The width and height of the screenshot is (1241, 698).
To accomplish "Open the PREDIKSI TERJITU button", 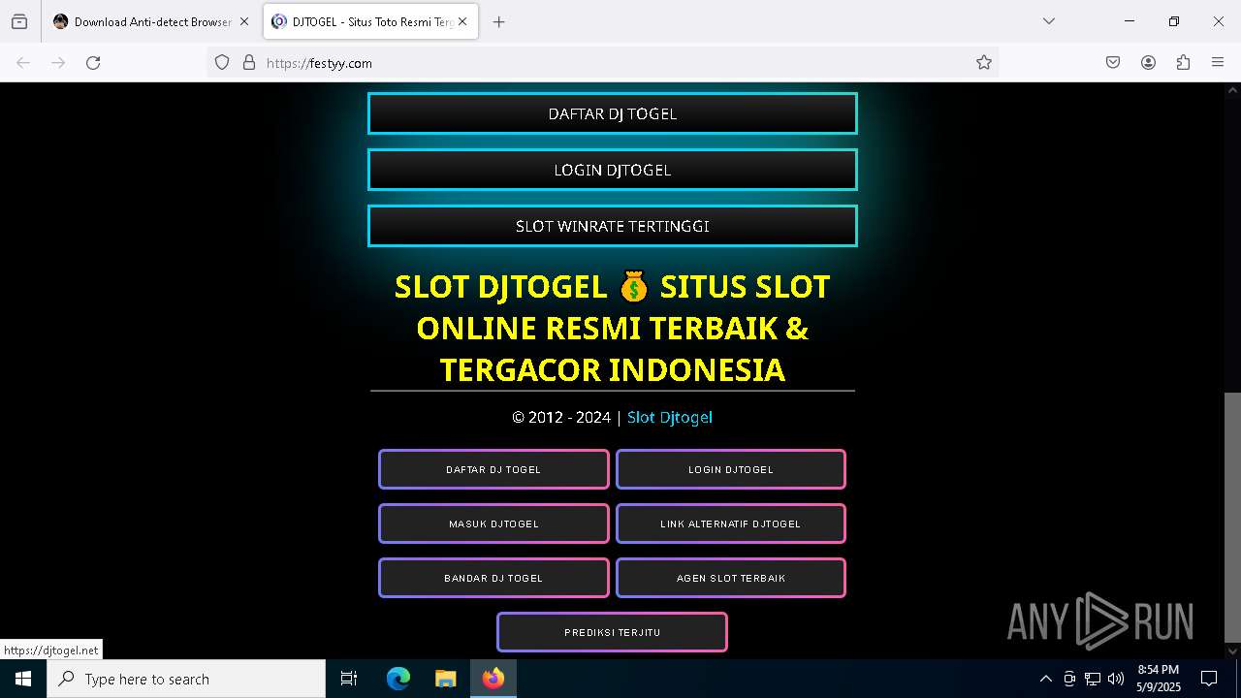I will pos(612,632).
